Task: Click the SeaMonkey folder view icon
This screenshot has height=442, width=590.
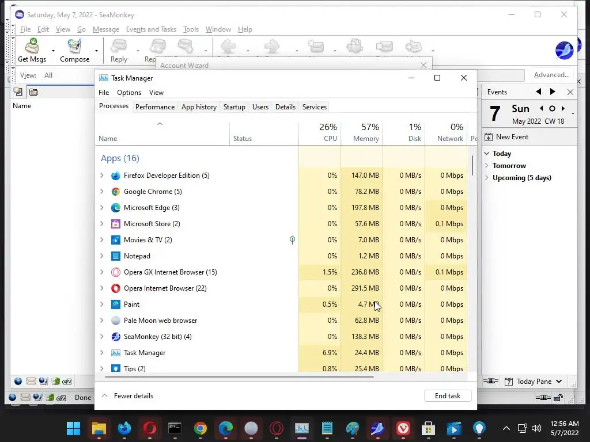Action: coord(33,92)
